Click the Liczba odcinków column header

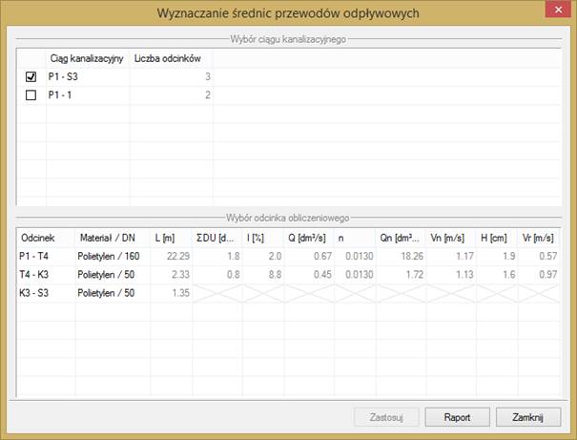[x=171, y=58]
